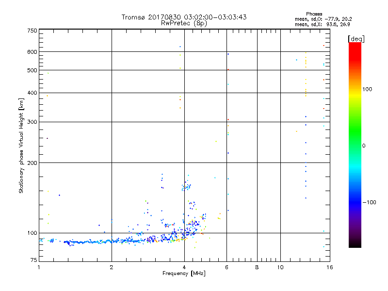Click the 200 tick label on the height axis
Screen dimensions: 388x291
pos(32,163)
